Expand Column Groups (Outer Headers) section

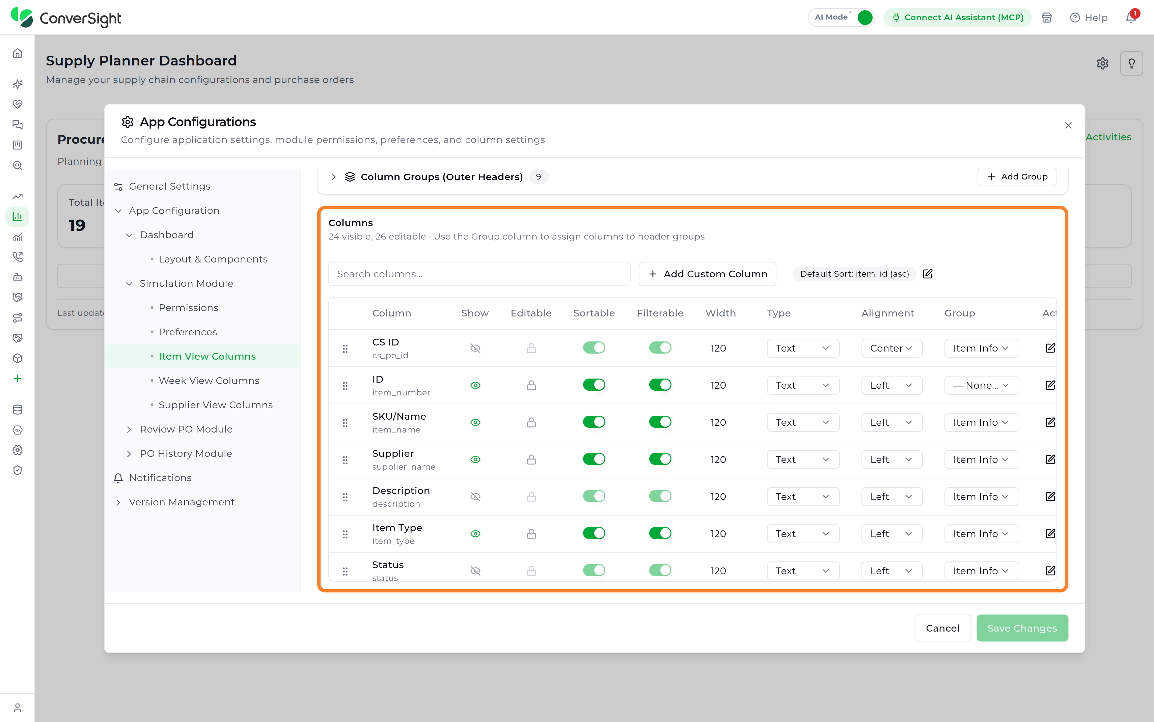coord(333,177)
